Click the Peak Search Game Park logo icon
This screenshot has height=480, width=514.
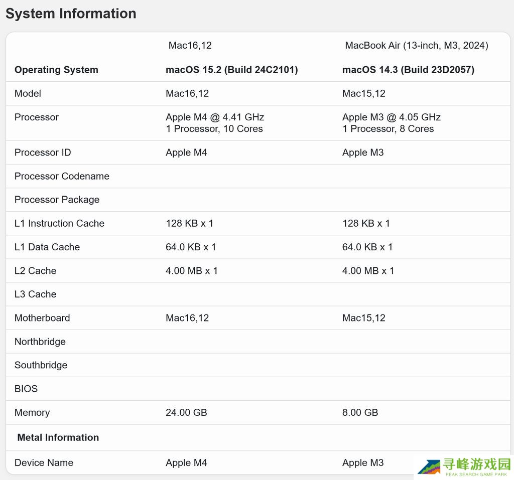click(429, 466)
